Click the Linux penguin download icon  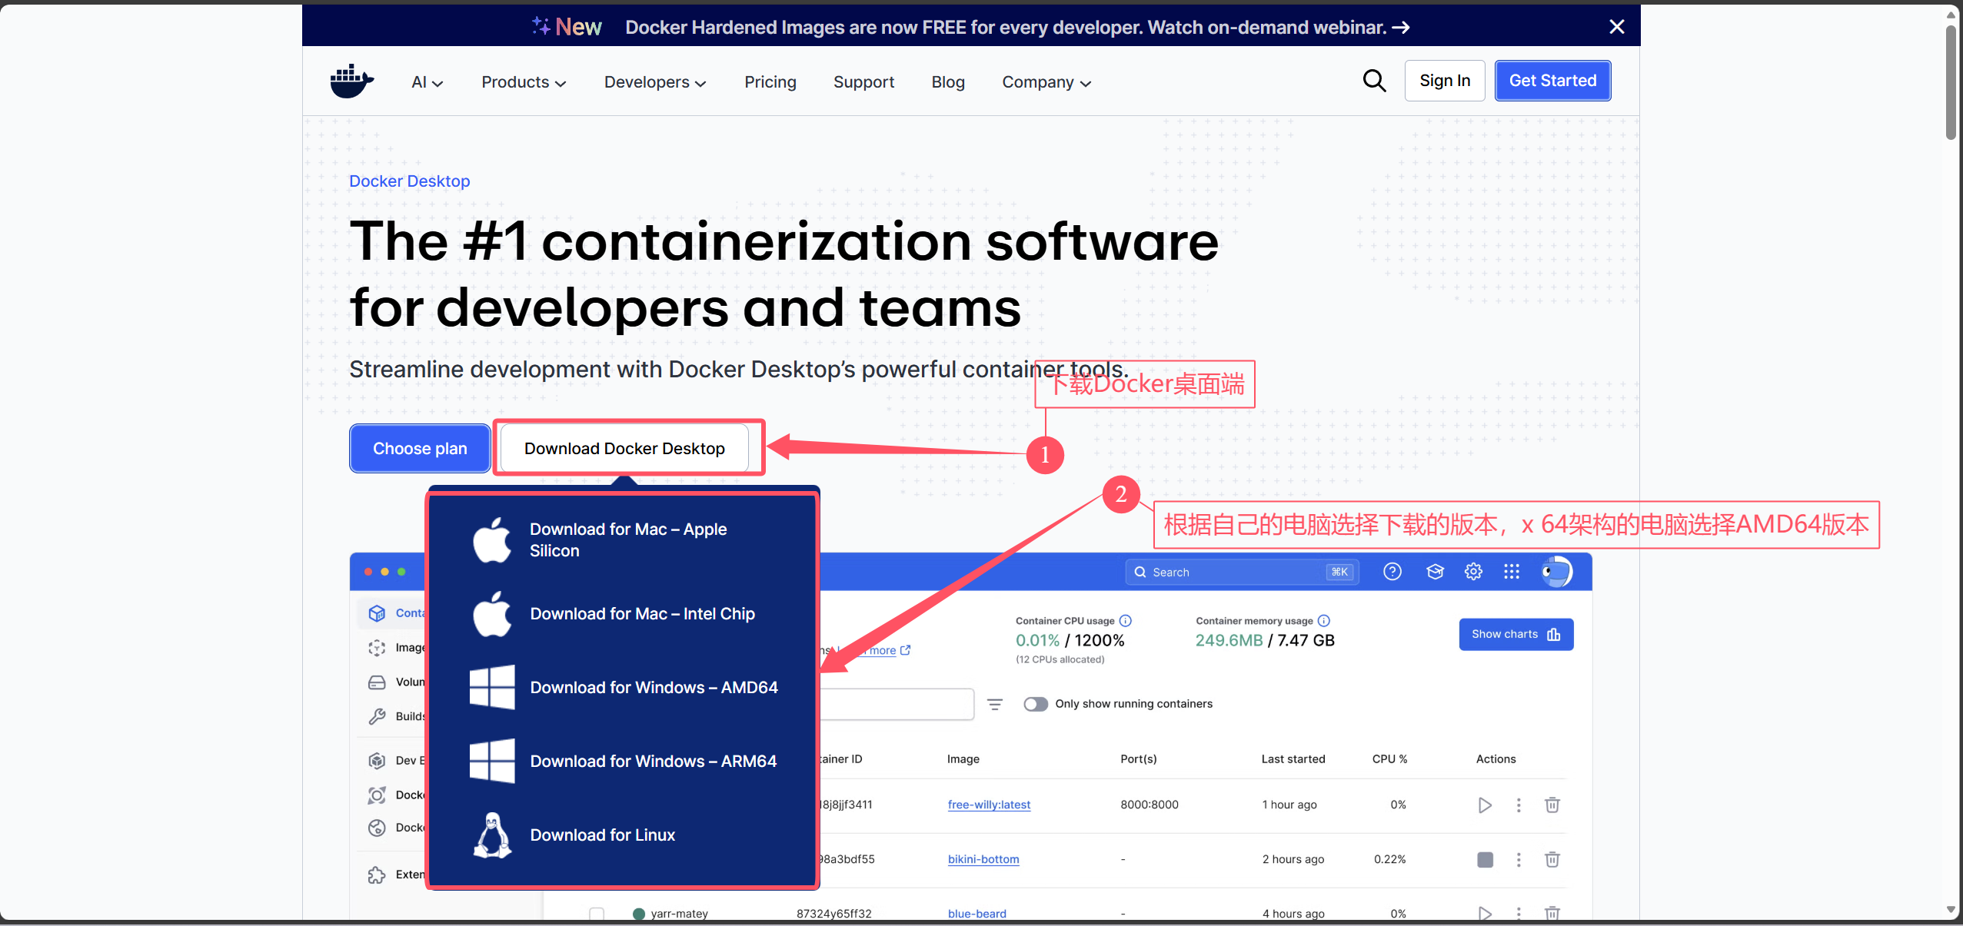point(492,835)
